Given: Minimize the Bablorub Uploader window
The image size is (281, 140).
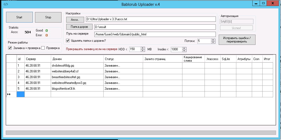Looking at the screenshot, I should click(x=256, y=3).
